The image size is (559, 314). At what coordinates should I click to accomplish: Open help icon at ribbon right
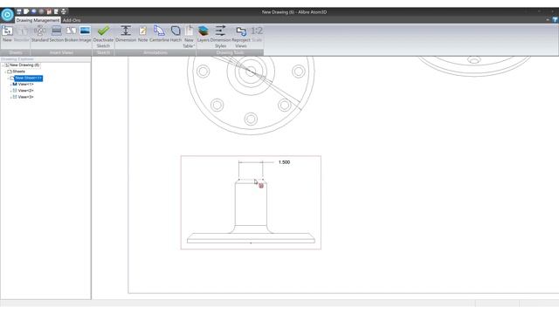tap(556, 20)
